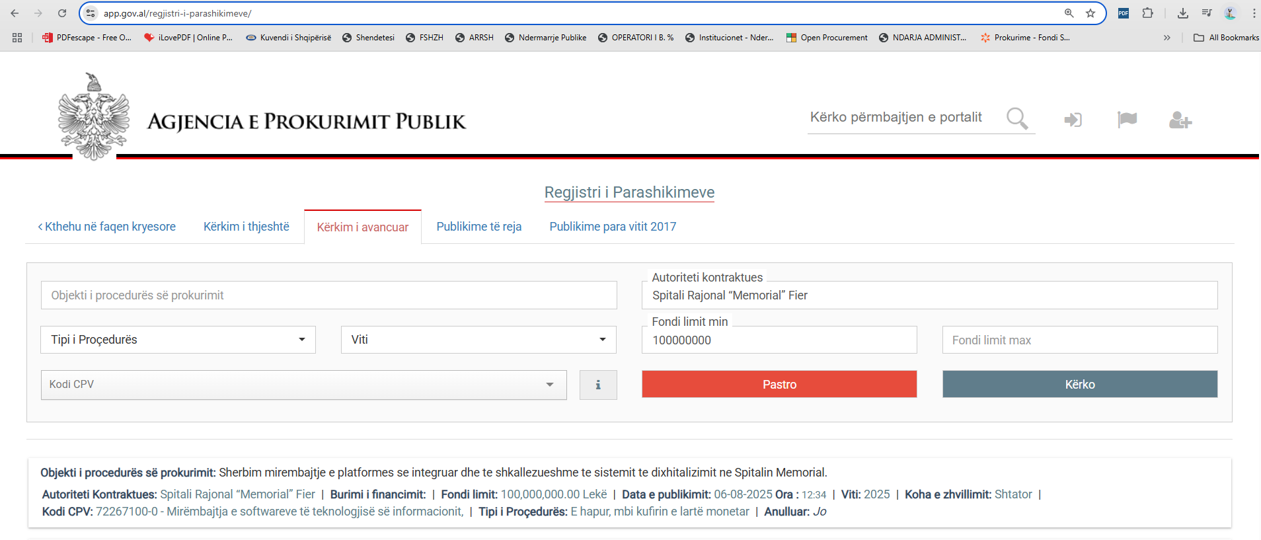The image size is (1261, 540).
Task: Bookmark this page with star icon
Action: click(1090, 13)
